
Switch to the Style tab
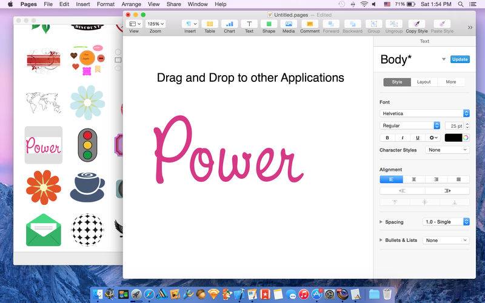click(397, 82)
